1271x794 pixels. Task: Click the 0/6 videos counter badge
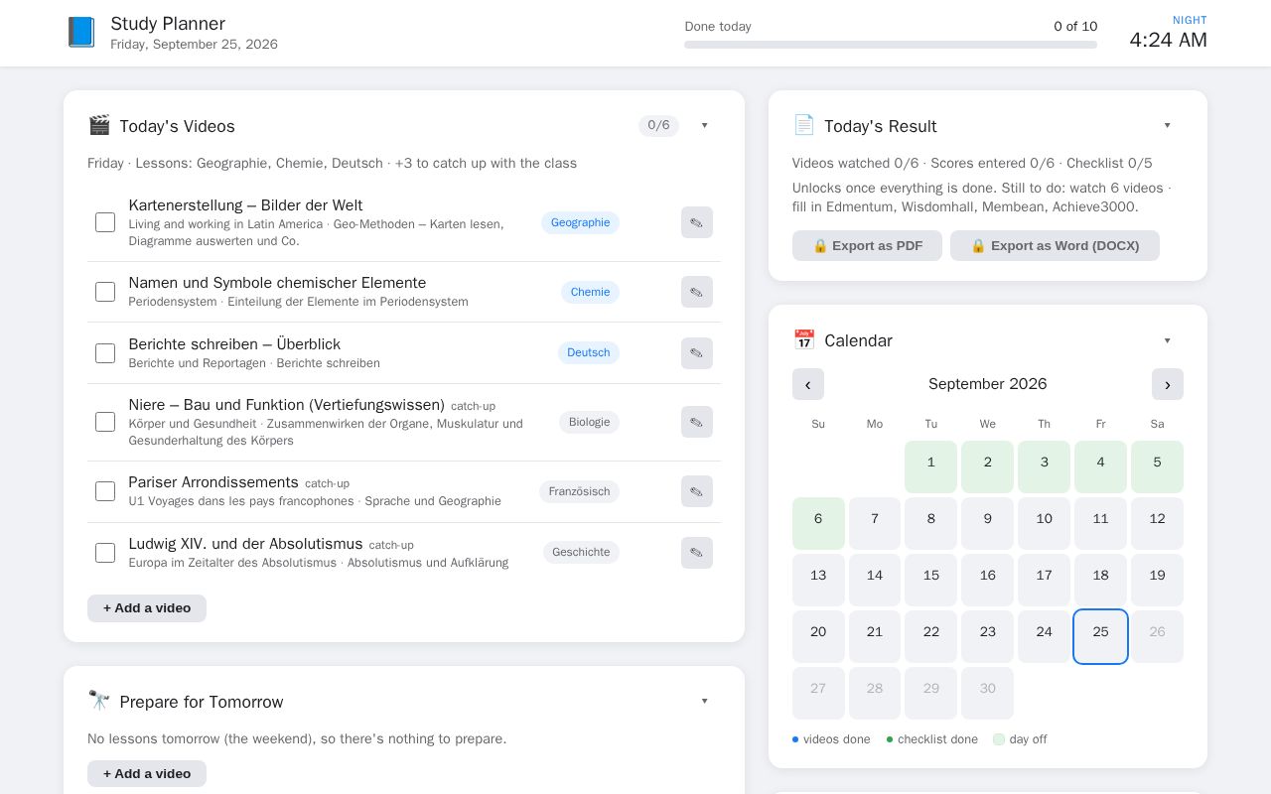pos(658,125)
